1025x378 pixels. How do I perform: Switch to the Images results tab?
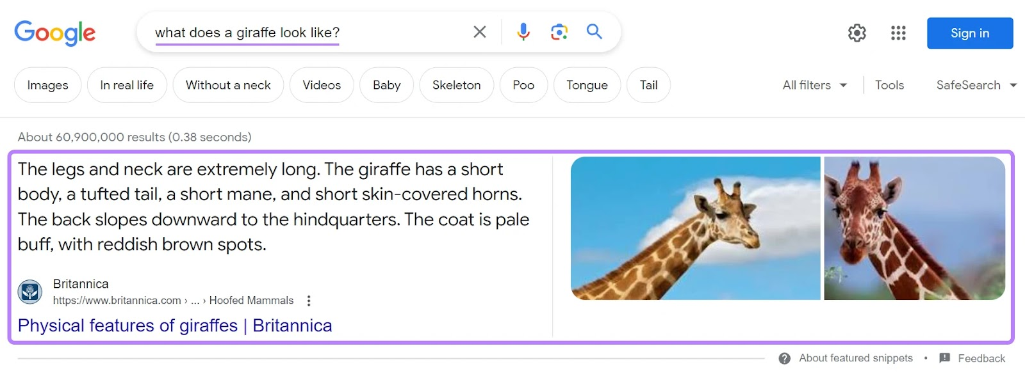click(47, 84)
